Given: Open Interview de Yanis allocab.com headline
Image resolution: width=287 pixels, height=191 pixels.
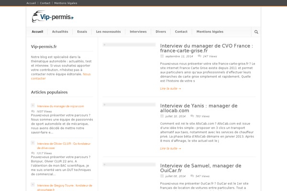Looking at the screenshot, I should click(199, 108).
